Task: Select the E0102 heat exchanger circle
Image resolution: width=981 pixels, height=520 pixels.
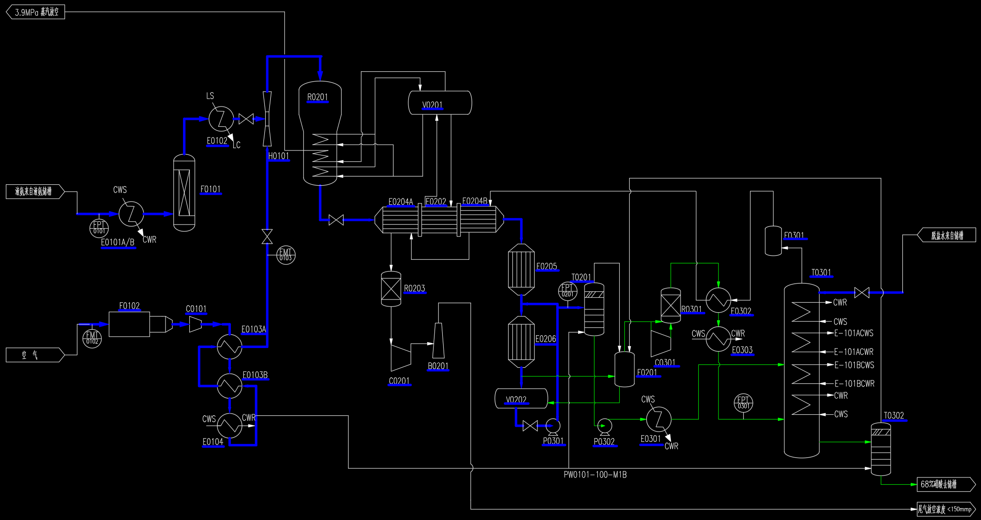Action: [x=221, y=118]
